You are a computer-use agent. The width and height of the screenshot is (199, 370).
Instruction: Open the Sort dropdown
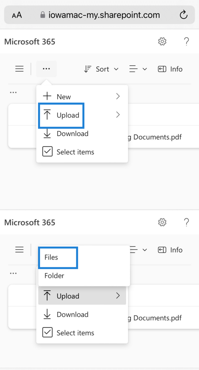pyautogui.click(x=101, y=69)
